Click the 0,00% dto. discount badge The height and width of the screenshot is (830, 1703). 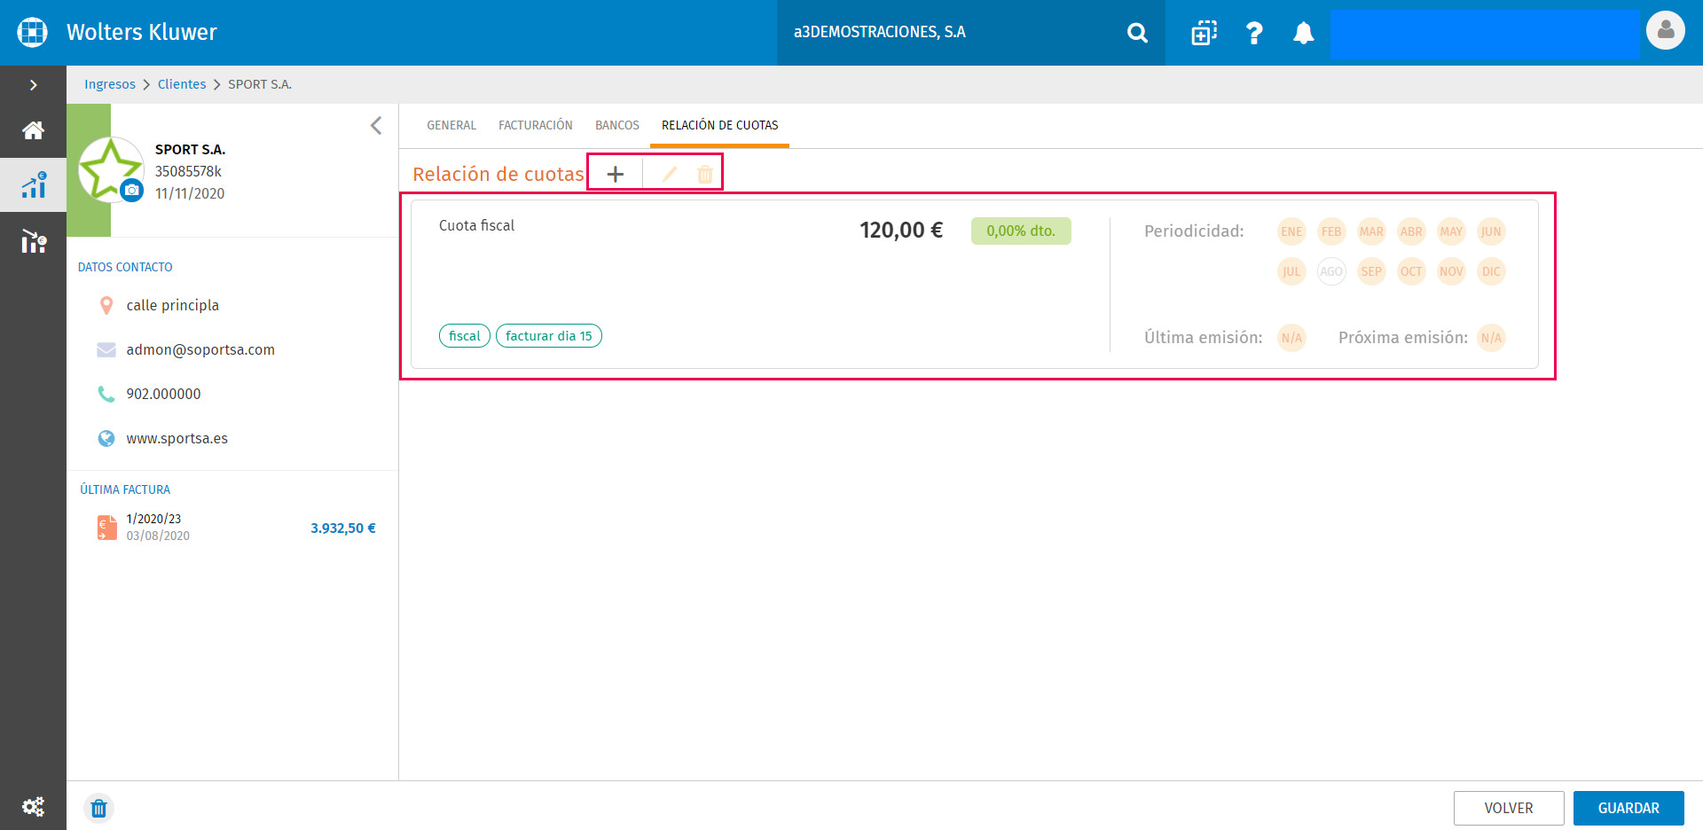(1021, 231)
